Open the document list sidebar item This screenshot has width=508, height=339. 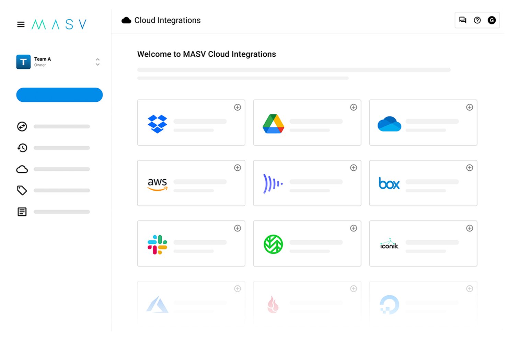[22, 212]
